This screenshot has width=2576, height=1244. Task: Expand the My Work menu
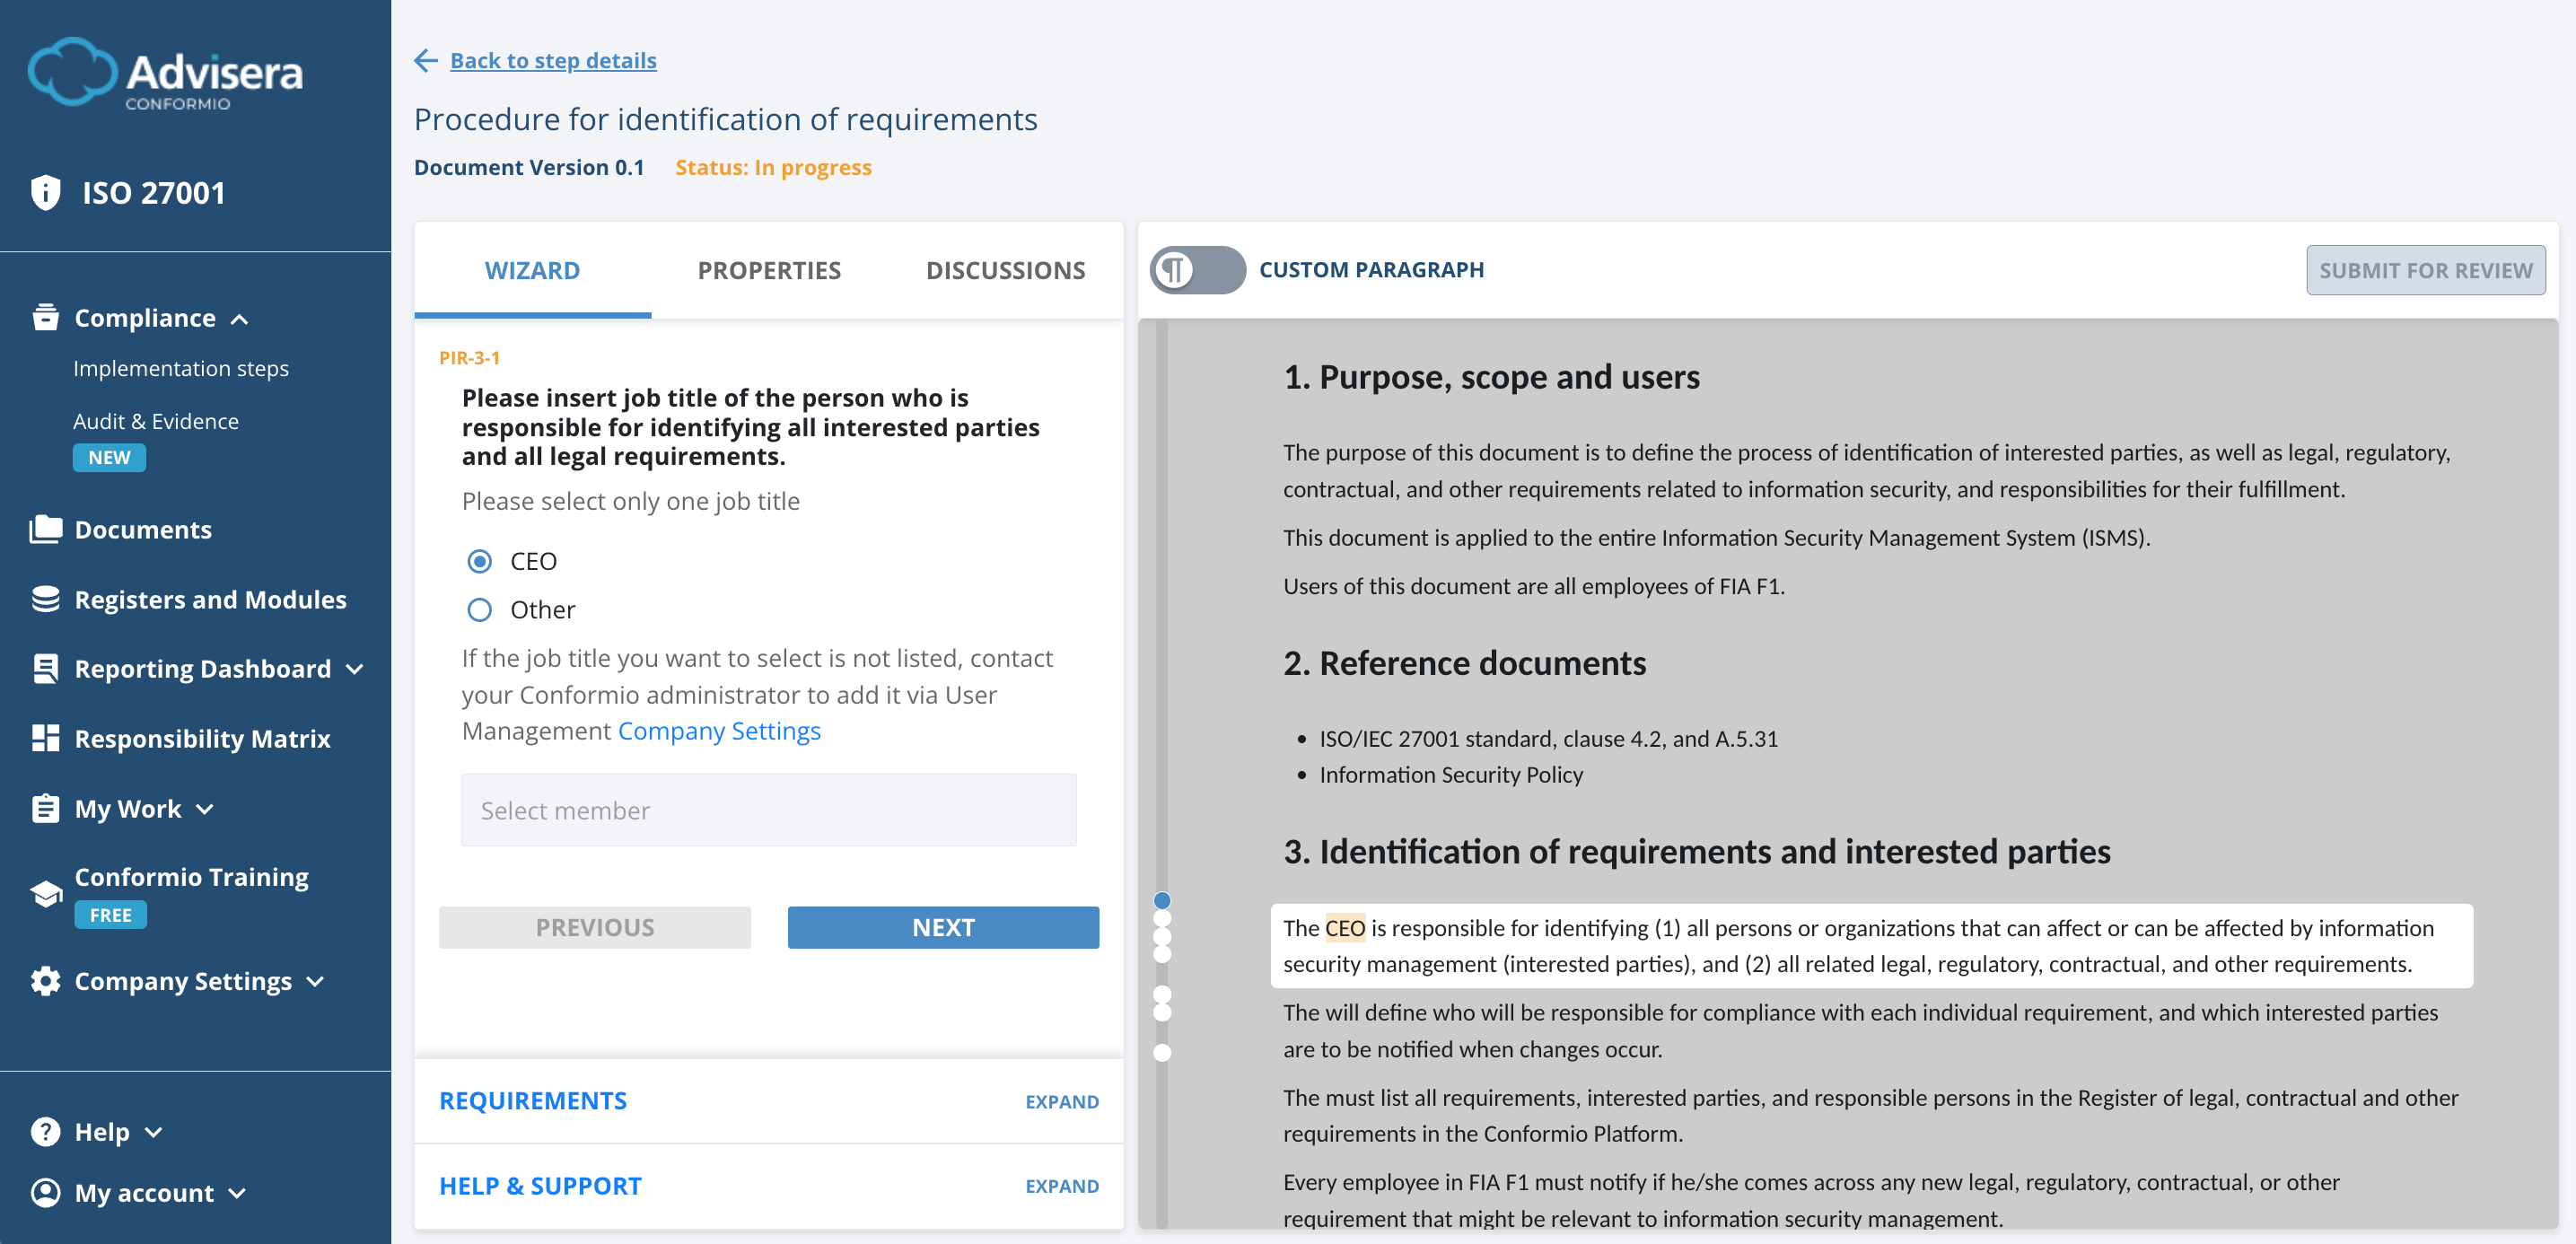(206, 809)
